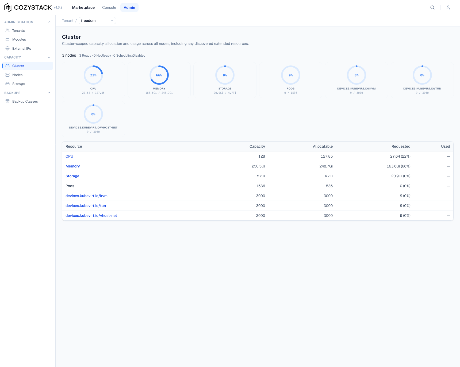460x367 pixels.
Task: Click the DEVICES.KUBEVIRT.IO/VHOST-NET gauge card
Action: click(x=93, y=119)
